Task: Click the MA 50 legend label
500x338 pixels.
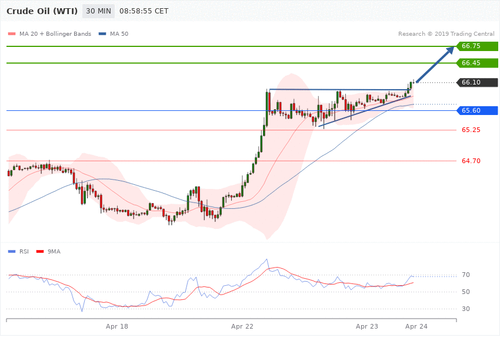Action: tap(119, 34)
